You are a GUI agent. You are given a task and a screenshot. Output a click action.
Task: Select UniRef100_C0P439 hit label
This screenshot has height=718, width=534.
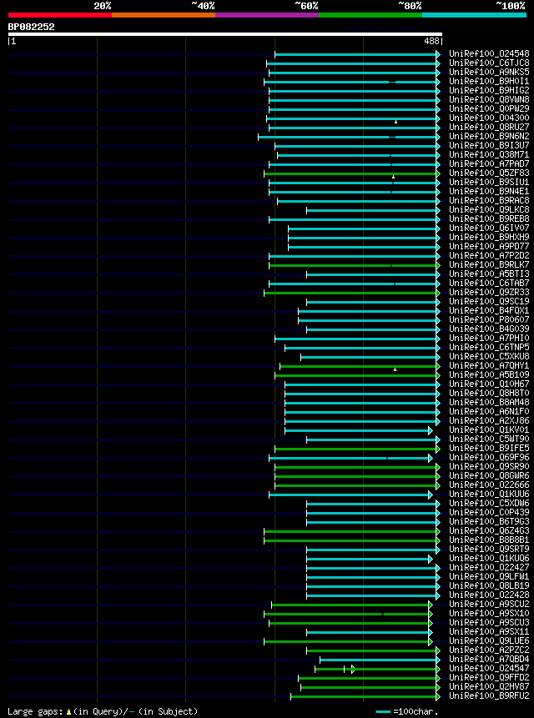click(x=489, y=512)
